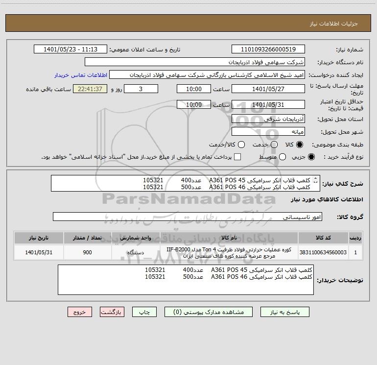Click the quantity cell 900
This screenshot has height=365, width=377.
point(87,252)
